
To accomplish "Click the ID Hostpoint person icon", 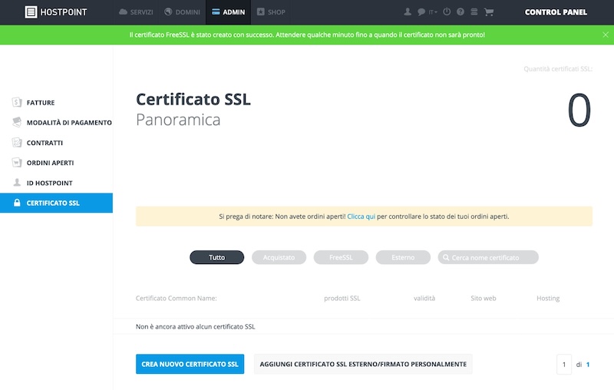I will pos(17,183).
